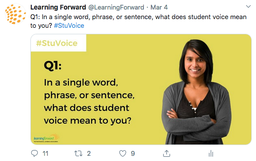
Task: Expand the tweet options chevron menu
Action: tap(248, 7)
